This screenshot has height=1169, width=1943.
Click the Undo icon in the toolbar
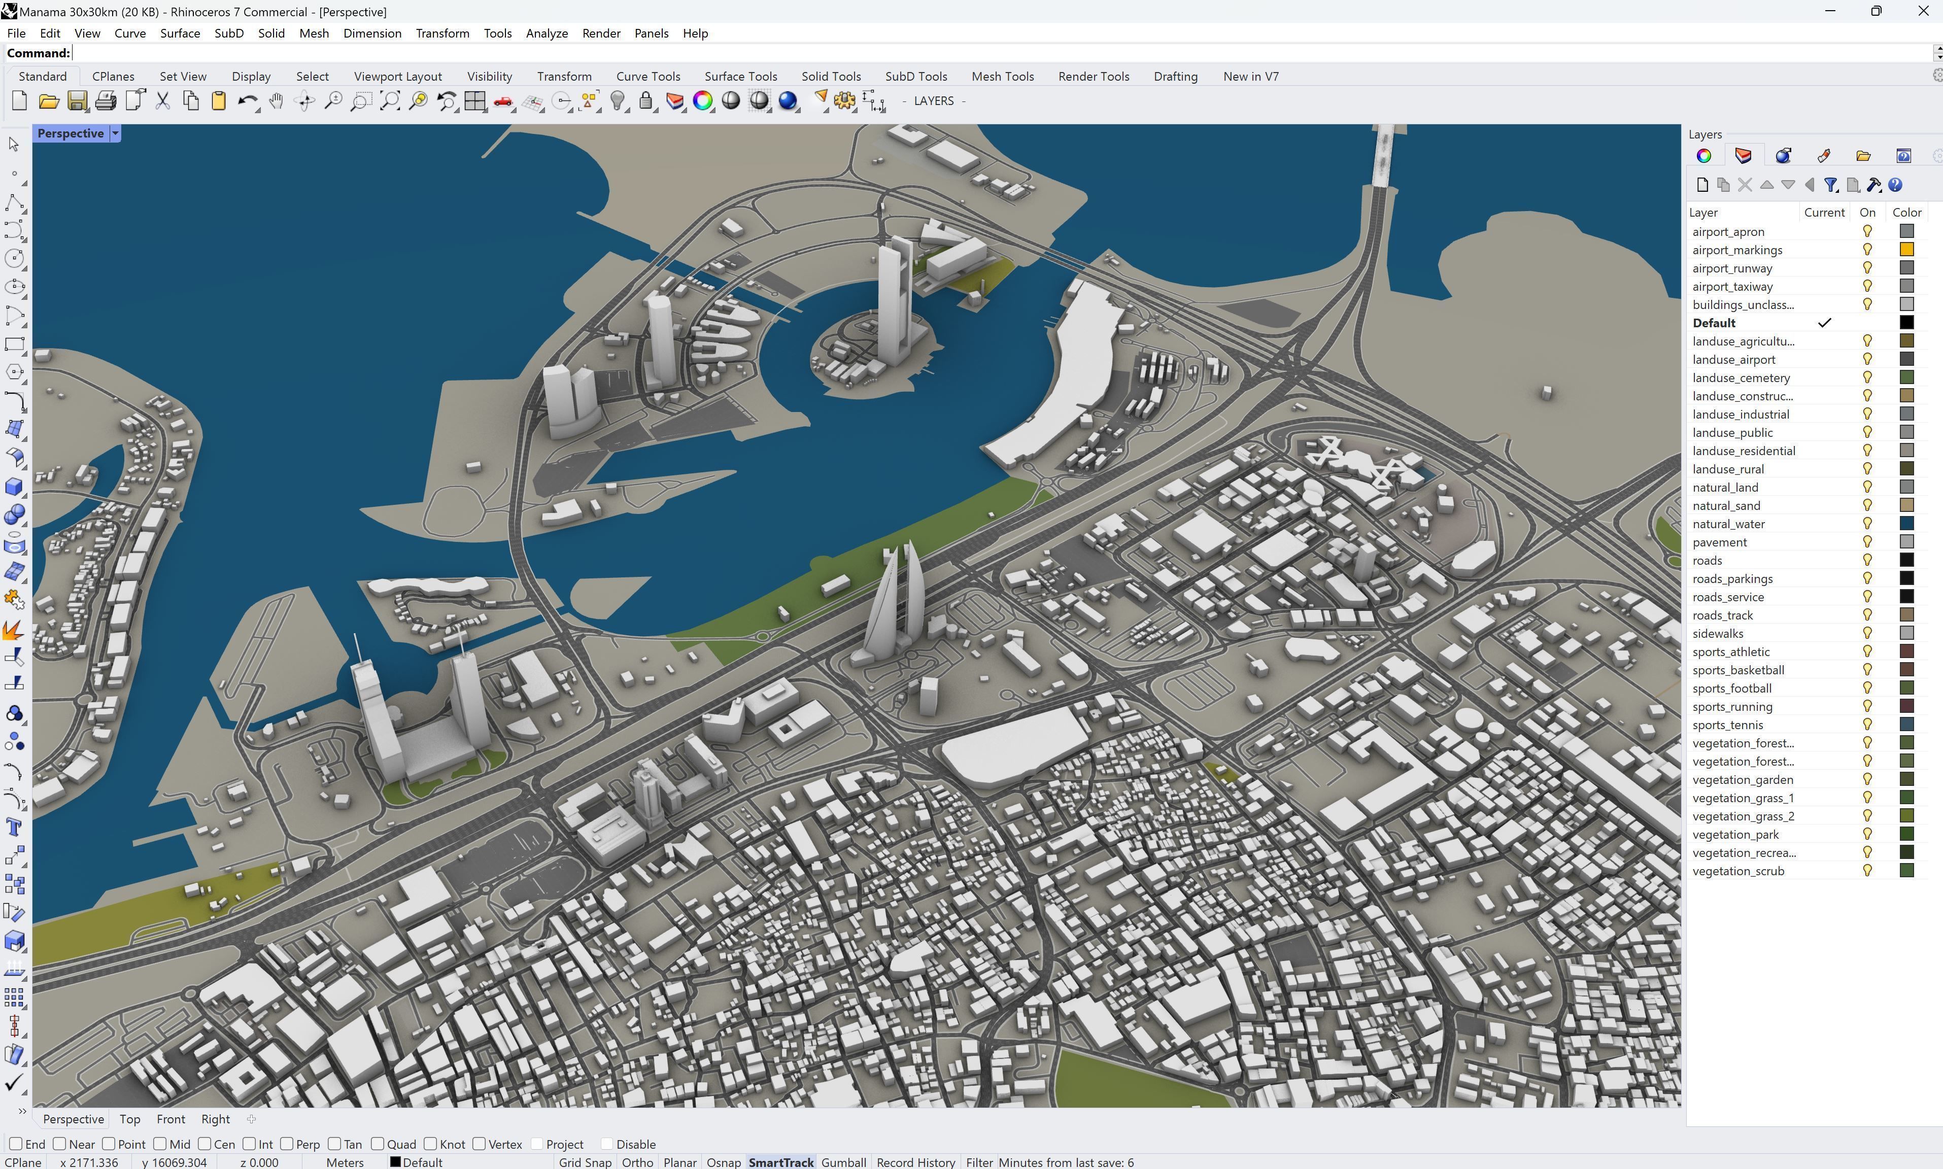click(x=247, y=101)
